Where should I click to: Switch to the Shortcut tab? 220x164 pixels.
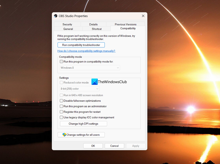click(x=96, y=29)
